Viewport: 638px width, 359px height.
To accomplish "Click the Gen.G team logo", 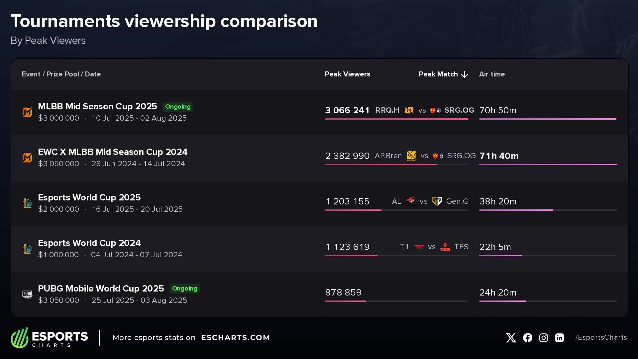I will [437, 201].
